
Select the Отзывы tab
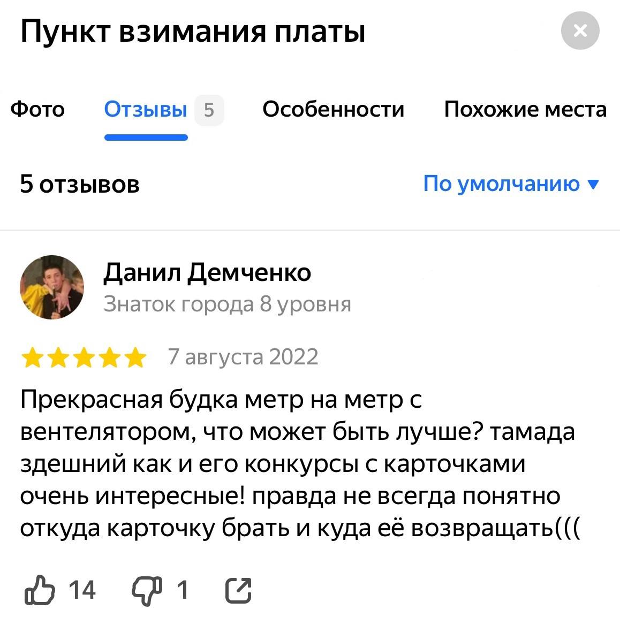tap(146, 110)
